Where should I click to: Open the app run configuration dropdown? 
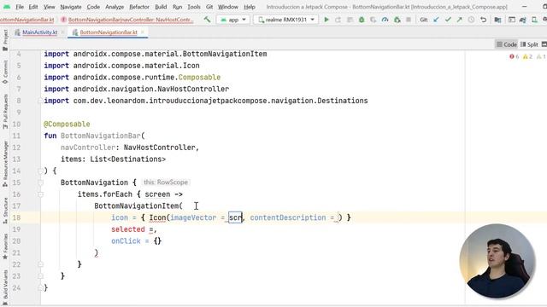(x=233, y=20)
